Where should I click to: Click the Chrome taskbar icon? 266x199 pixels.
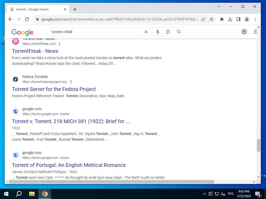pos(45,194)
